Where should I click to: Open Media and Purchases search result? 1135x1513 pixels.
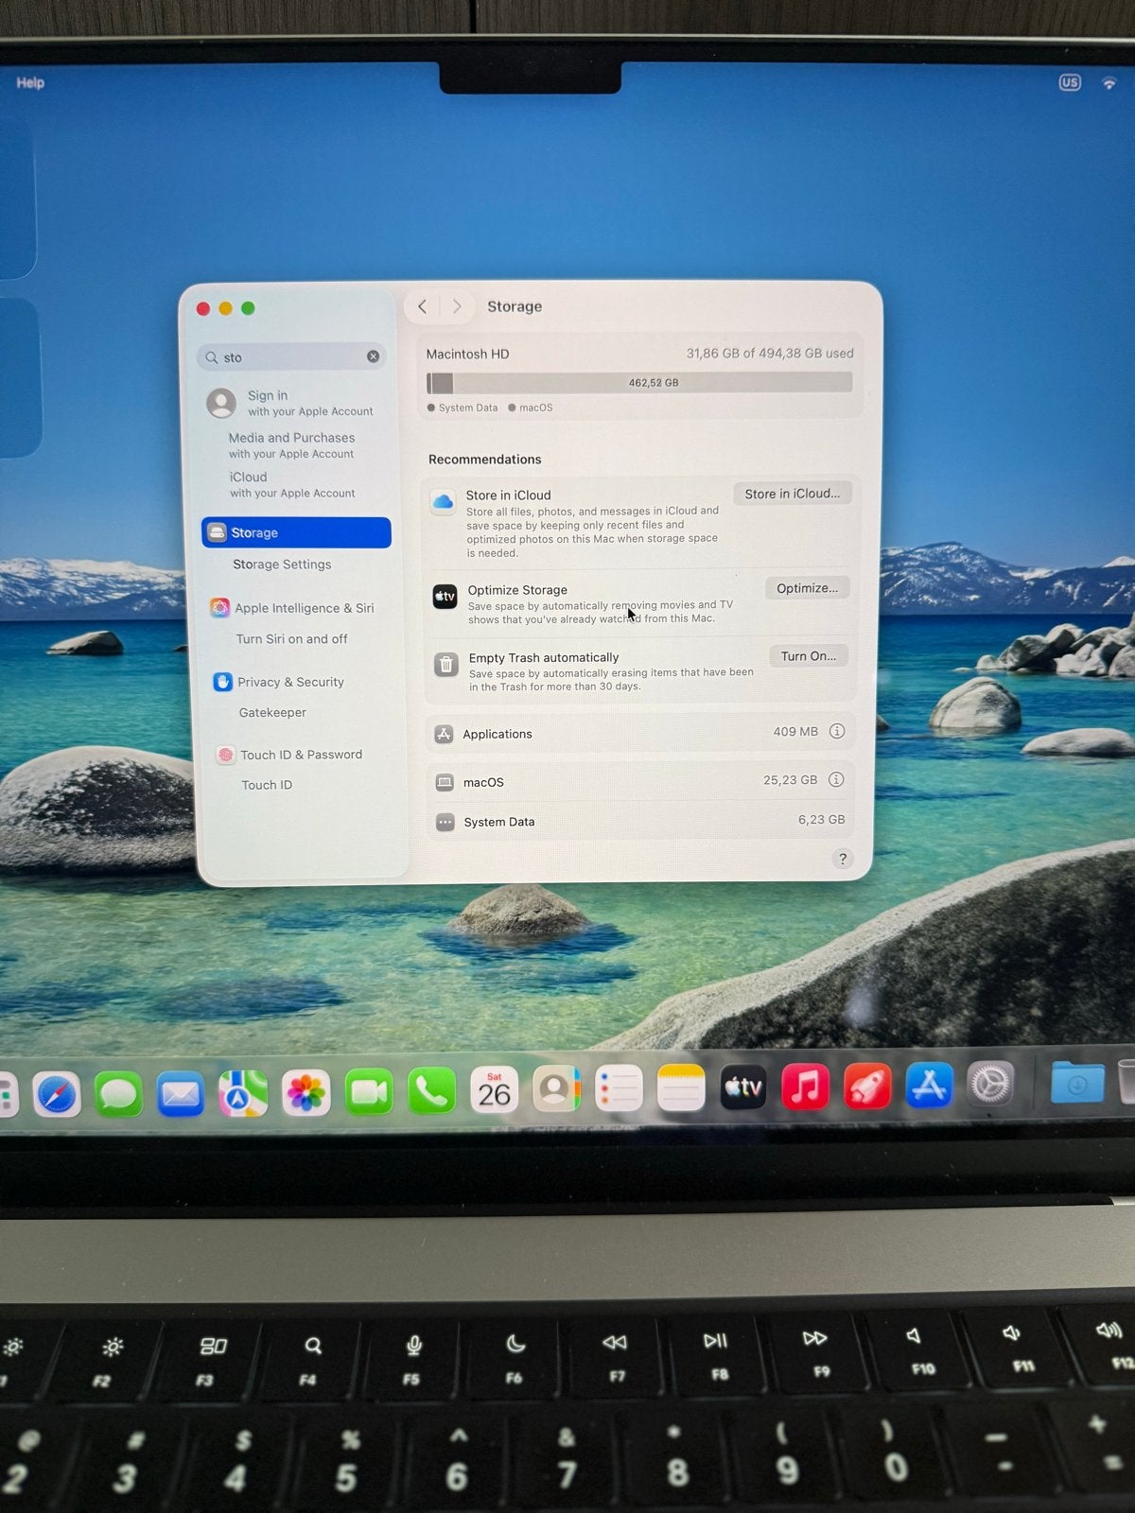291,444
